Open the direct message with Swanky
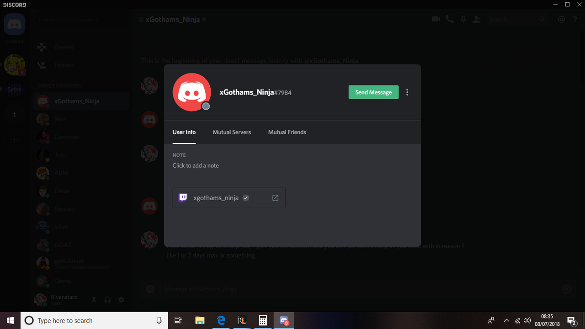 point(81,209)
